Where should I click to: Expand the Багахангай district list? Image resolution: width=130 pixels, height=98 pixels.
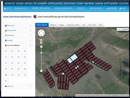pos(18,30)
